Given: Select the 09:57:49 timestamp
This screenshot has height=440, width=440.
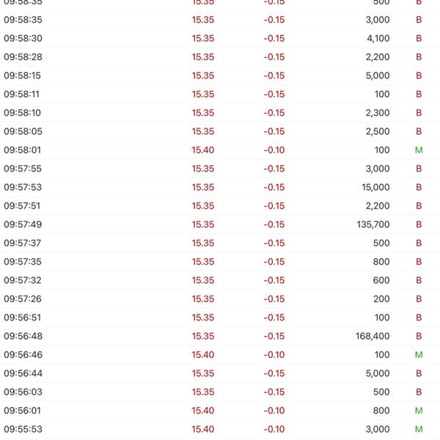Looking at the screenshot, I should (23, 224).
